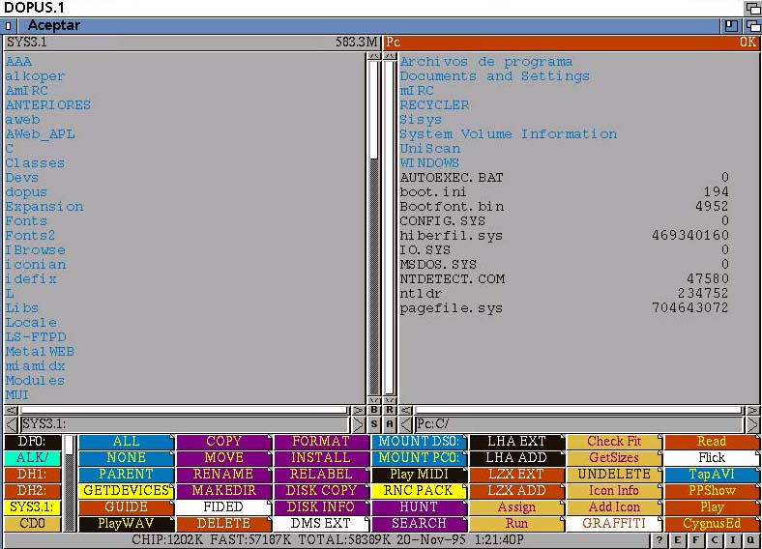
Task: Activate the Pc panel header bar
Action: pyautogui.click(x=571, y=43)
